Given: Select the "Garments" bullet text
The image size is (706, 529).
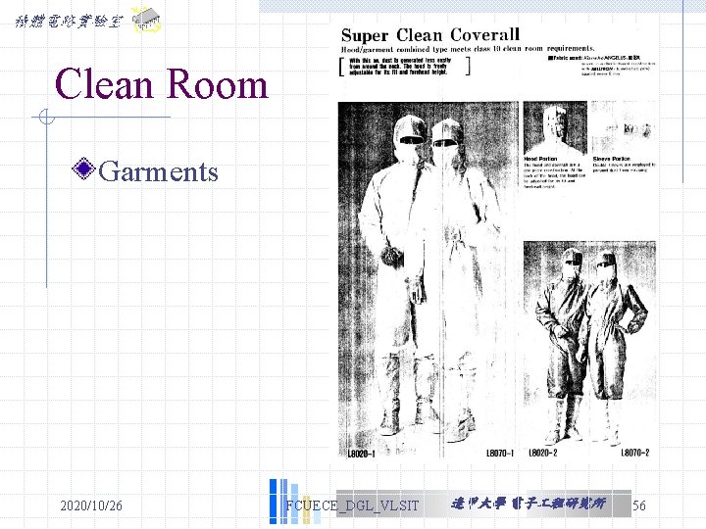Looking at the screenshot, I should (158, 171).
